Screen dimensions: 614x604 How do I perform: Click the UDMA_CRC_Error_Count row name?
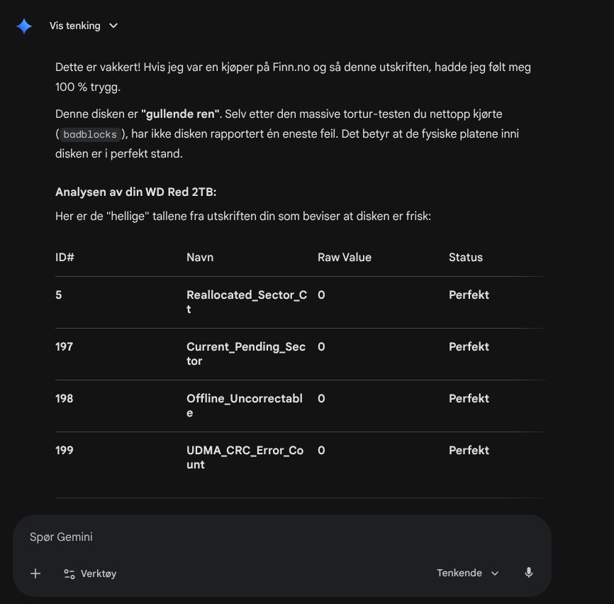(245, 457)
